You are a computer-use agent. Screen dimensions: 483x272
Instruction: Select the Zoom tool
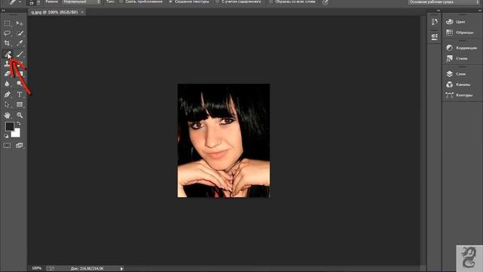point(20,116)
